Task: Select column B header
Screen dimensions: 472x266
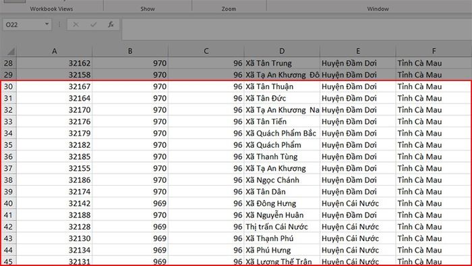Action: pyautogui.click(x=130, y=51)
